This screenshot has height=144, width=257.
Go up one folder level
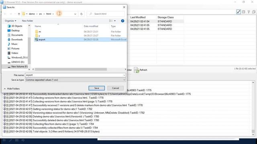[x=19, y=14]
